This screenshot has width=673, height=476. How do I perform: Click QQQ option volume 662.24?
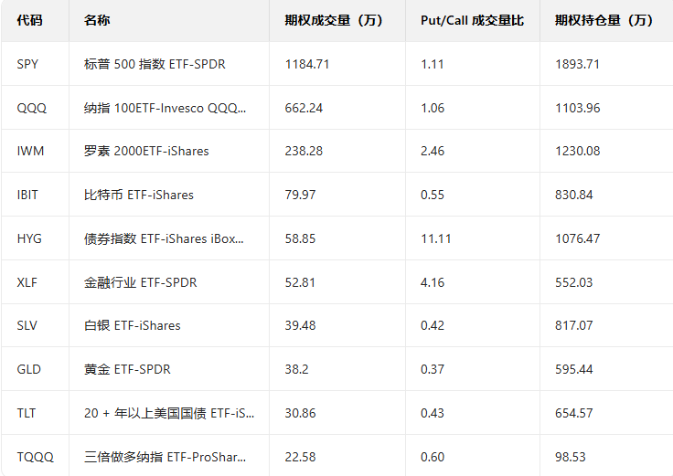[304, 108]
